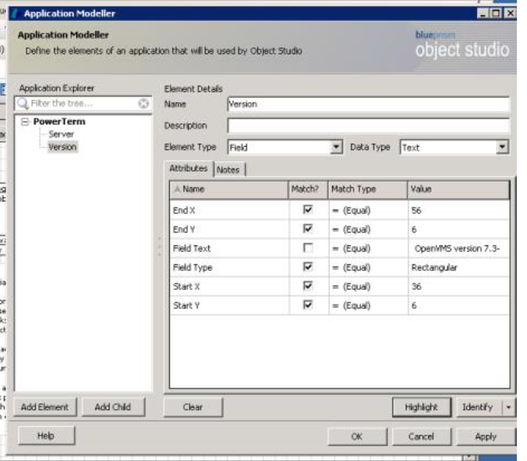
Task: Open Match Type dropdown for End Y
Action: click(x=368, y=230)
